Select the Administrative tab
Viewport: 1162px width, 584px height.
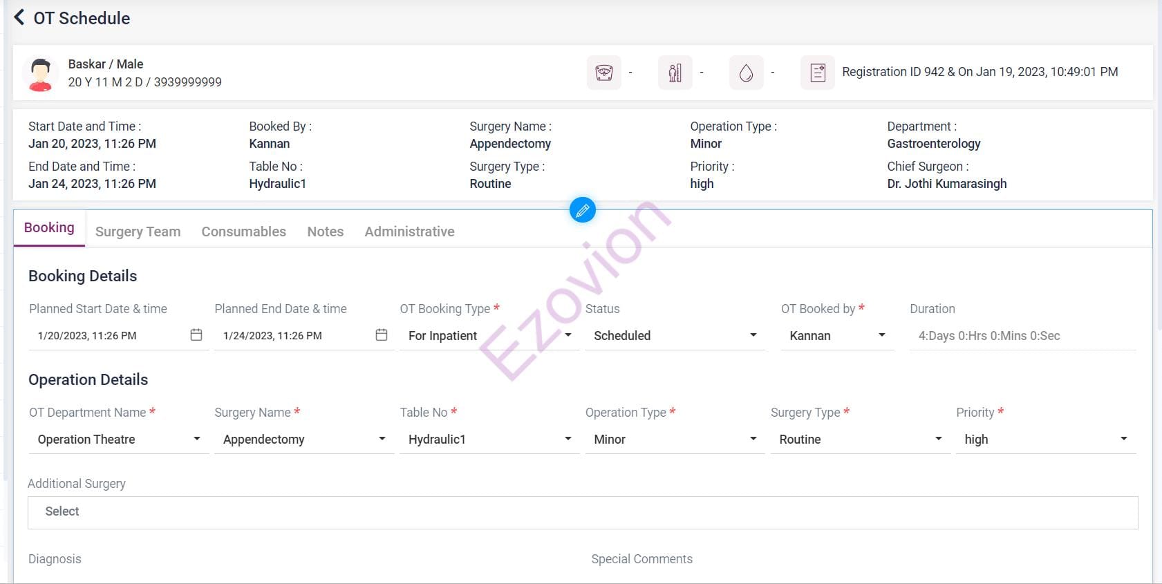click(x=409, y=232)
